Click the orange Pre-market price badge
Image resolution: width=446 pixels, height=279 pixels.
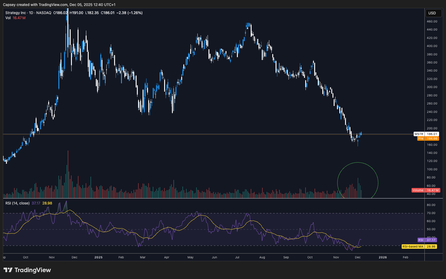point(428,138)
